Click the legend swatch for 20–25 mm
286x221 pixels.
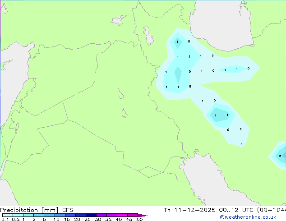coord(81,215)
